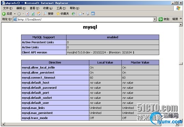Click local value 60 of connect_timeout

coord(91,78)
